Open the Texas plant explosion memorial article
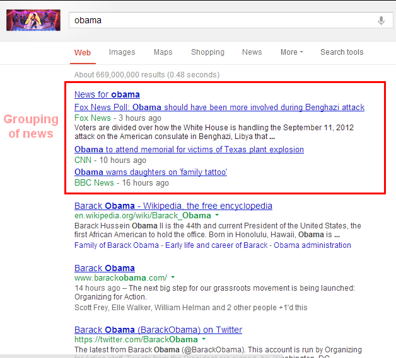The image size is (396, 358). pyautogui.click(x=189, y=149)
